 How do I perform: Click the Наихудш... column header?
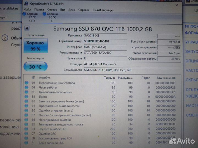[x=125, y=78]
